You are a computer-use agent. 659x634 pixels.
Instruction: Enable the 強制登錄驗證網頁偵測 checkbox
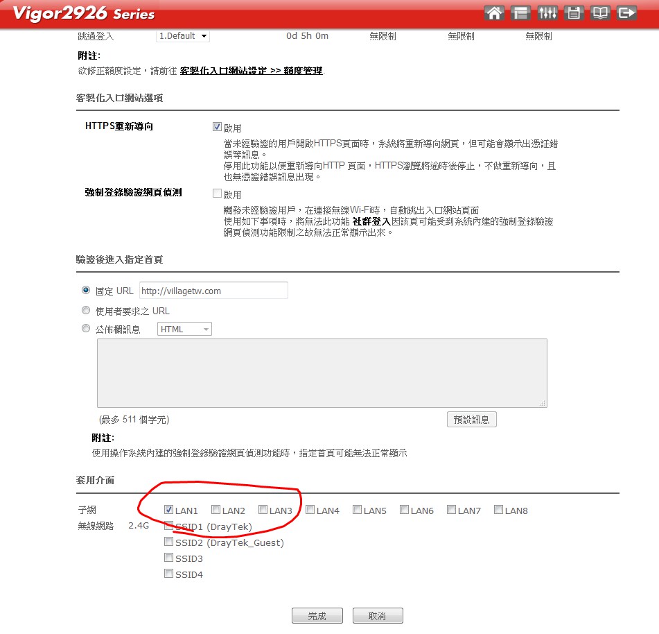point(218,194)
